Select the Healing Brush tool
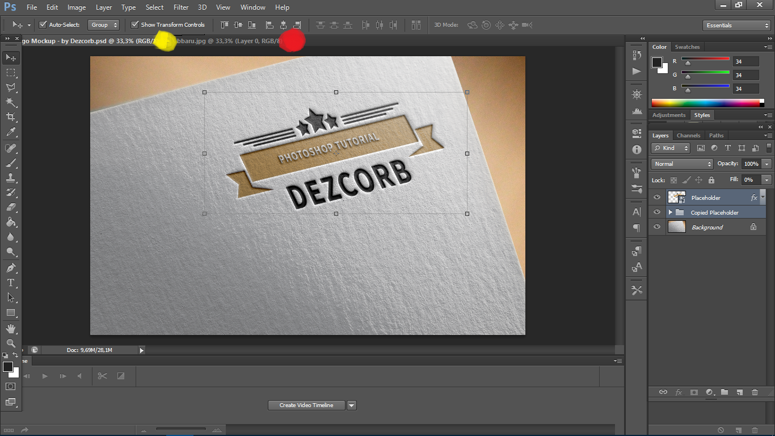The width and height of the screenshot is (775, 436). click(11, 148)
